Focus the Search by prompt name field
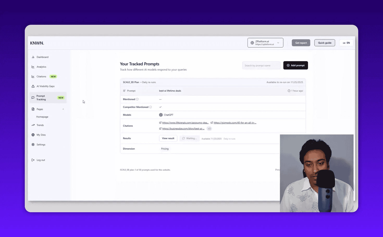This screenshot has height=237, width=383. [x=261, y=66]
